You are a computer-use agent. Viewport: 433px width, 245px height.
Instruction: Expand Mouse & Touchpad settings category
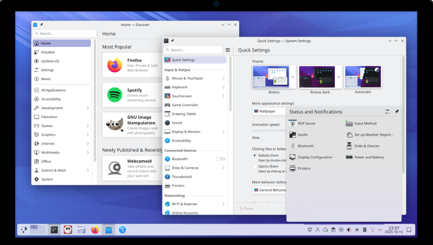pyautogui.click(x=223, y=78)
